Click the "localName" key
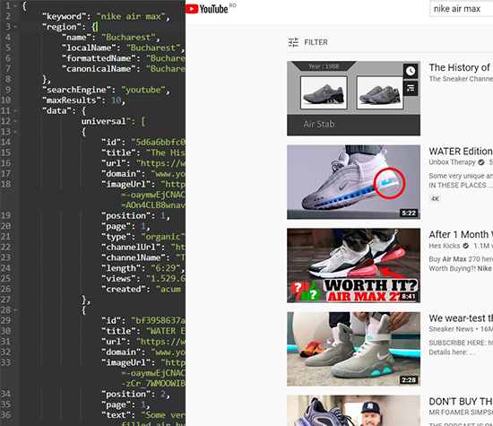 [89, 48]
